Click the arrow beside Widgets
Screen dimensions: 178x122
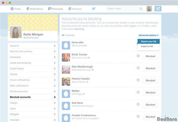pyautogui.click(x=55, y=114)
